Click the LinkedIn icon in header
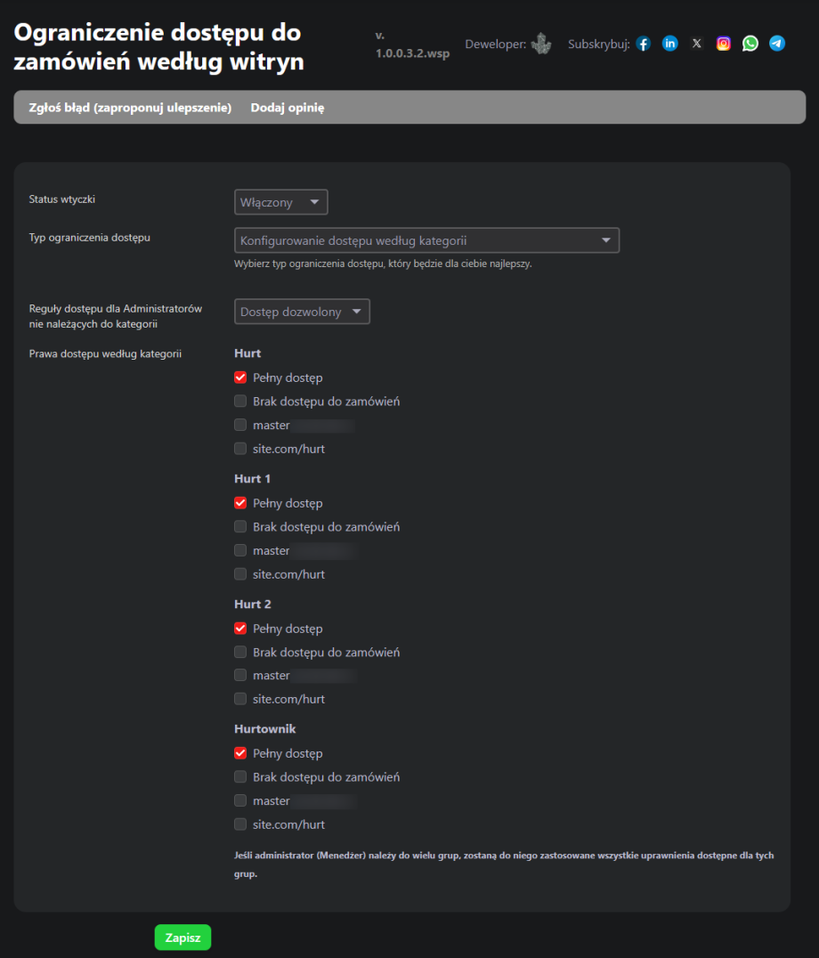 [670, 44]
